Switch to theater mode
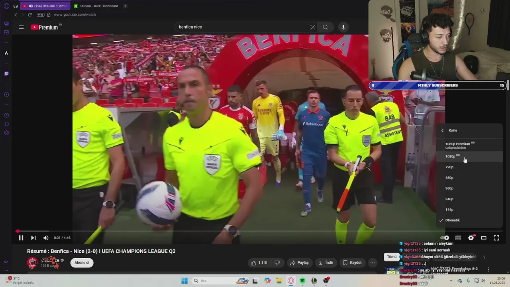 pos(484,238)
